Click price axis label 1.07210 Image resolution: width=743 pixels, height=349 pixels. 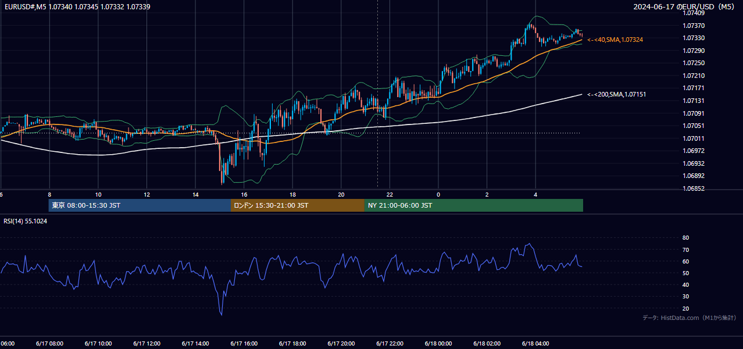[693, 76]
